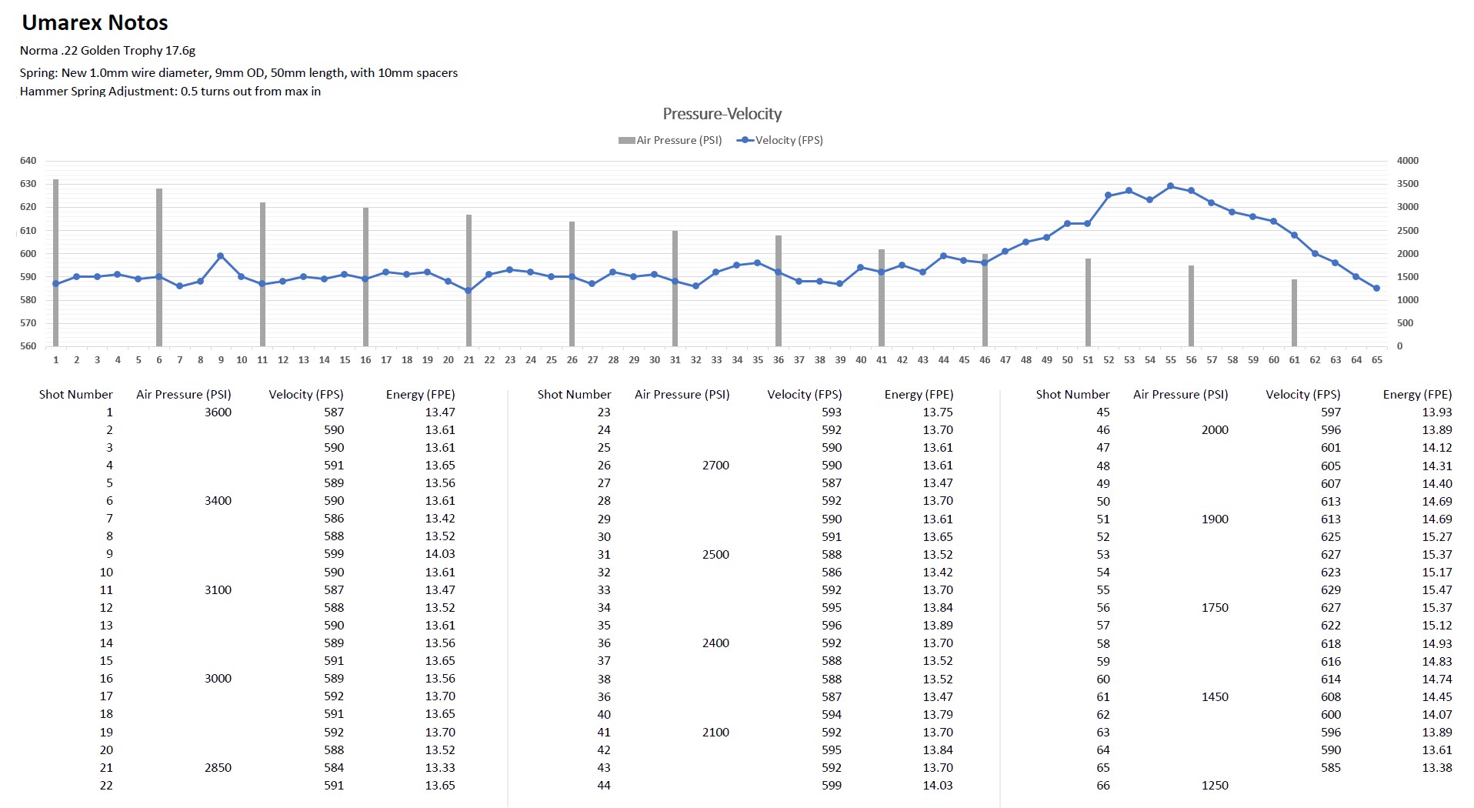Click the 640 label on left axis
The width and height of the screenshot is (1474, 808).
[x=28, y=161]
